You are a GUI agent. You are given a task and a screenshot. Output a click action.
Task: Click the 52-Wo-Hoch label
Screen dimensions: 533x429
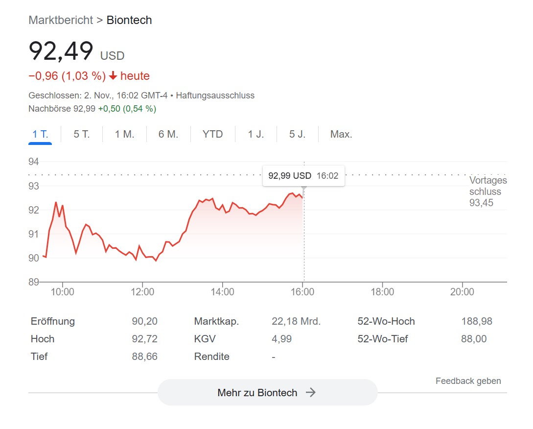(386, 321)
